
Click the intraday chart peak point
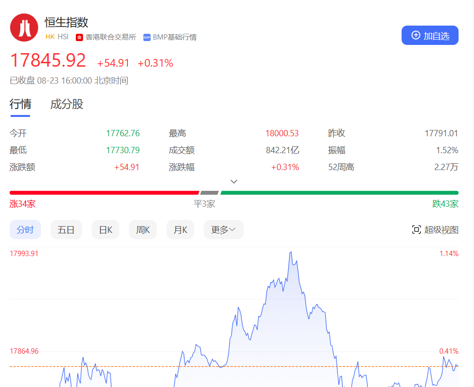(x=291, y=252)
